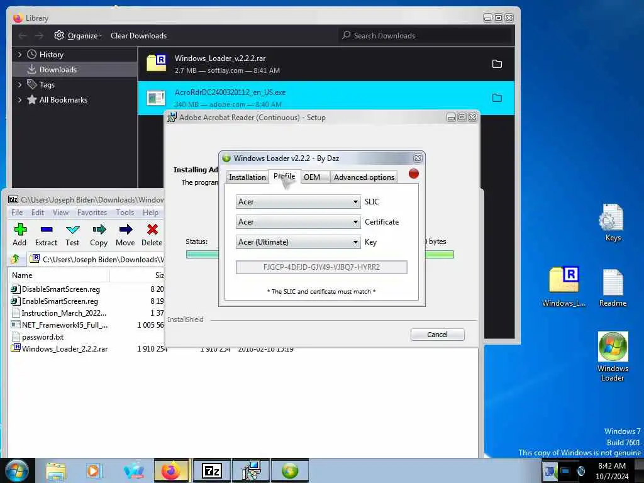Select the AcroRdrDC2400320112_en_US.exe download entry

(326, 97)
